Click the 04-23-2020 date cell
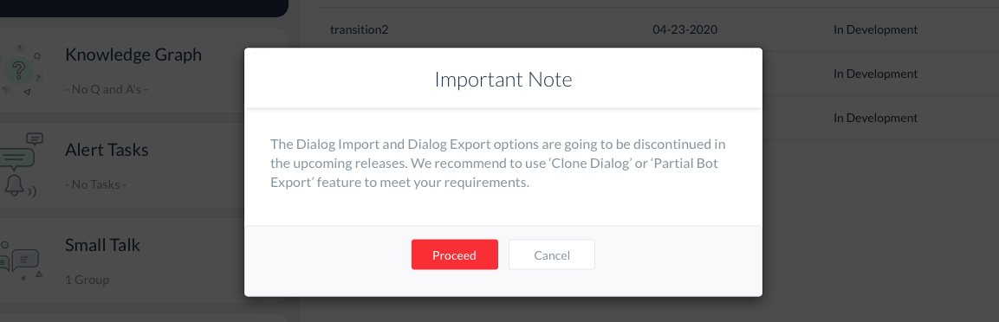The width and height of the screenshot is (999, 322). tap(684, 29)
